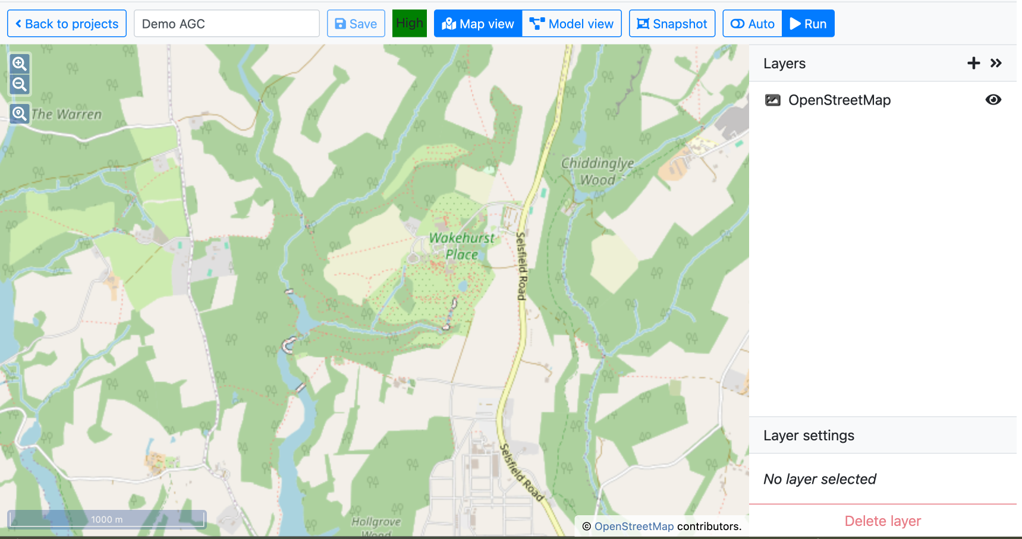Hide the OpenStreetMap layer with eye icon

(x=993, y=100)
